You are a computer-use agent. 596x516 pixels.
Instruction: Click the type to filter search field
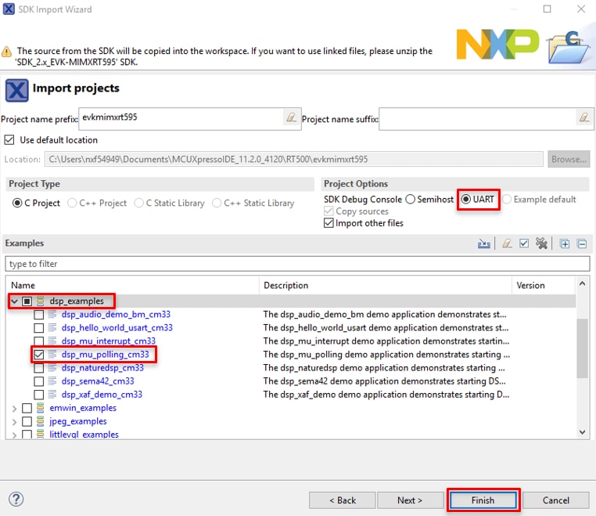tap(297, 264)
